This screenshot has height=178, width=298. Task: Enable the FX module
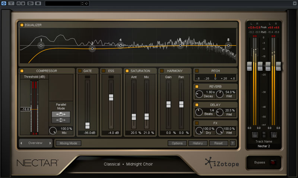(197, 123)
